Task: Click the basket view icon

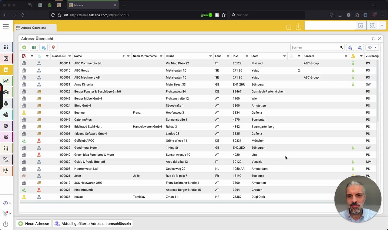Action: tap(350, 47)
